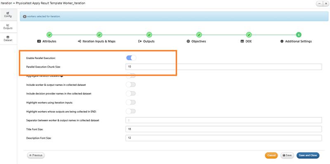Image resolution: width=330 pixels, height=164 pixels.
Task: Toggle Include worker & output names switch
Action: coord(131,85)
